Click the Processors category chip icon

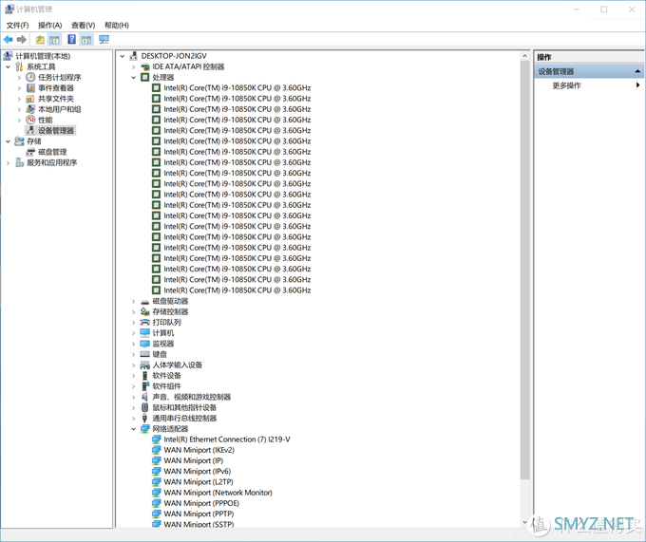[x=145, y=78]
